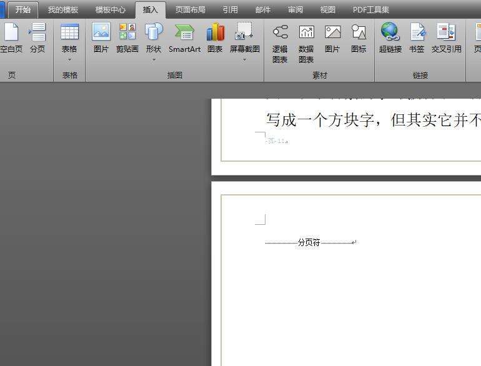Click the page break (分页) icon
The height and width of the screenshot is (366, 481).
(x=37, y=38)
